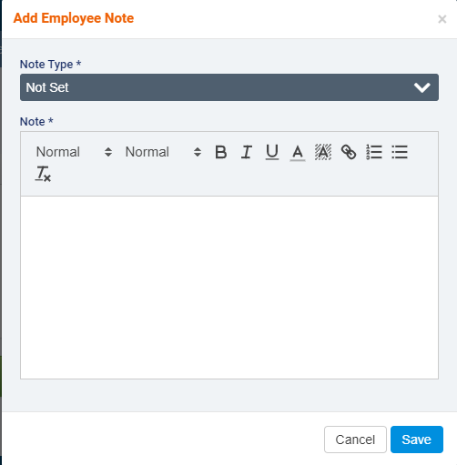Apply numbered ordered list
This screenshot has width=457, height=465.
(374, 152)
